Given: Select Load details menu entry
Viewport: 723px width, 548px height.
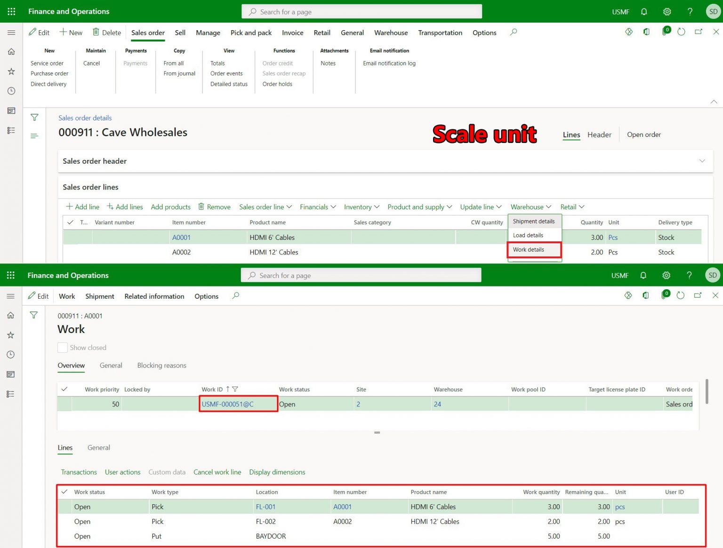Looking at the screenshot, I should pos(534,235).
